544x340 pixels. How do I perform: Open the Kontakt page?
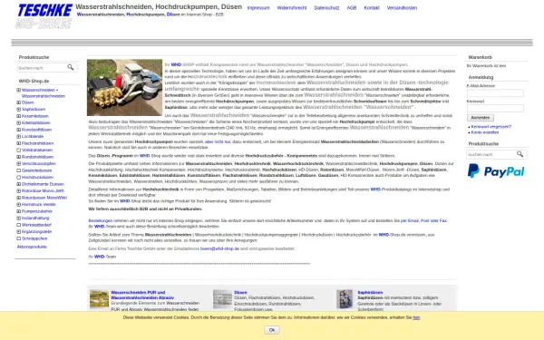pyautogui.click(x=372, y=7)
